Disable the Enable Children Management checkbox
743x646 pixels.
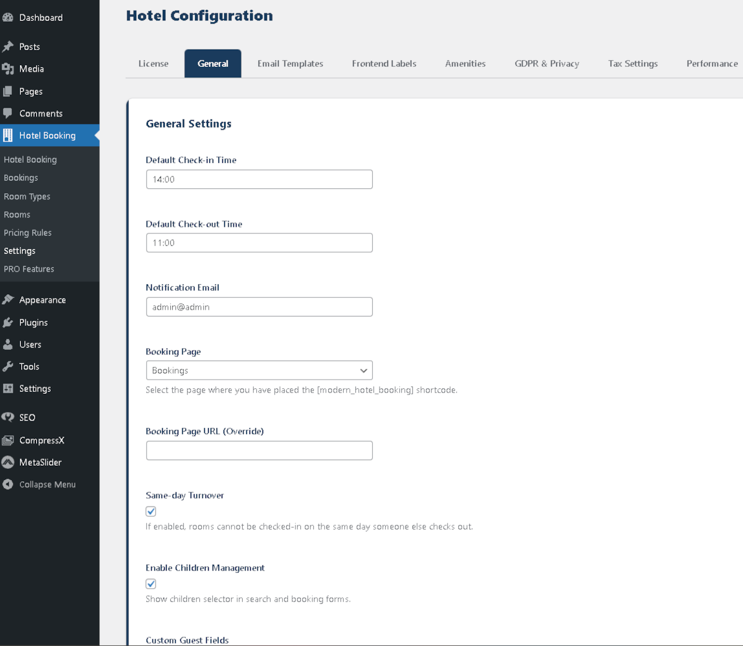click(150, 583)
